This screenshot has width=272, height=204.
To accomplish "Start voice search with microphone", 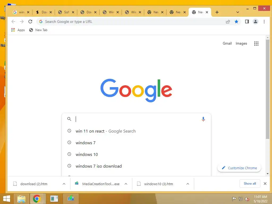I will [x=203, y=119].
